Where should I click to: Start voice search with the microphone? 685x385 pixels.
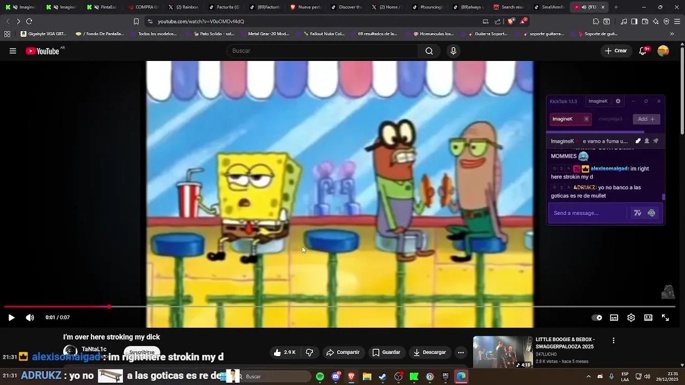point(453,51)
